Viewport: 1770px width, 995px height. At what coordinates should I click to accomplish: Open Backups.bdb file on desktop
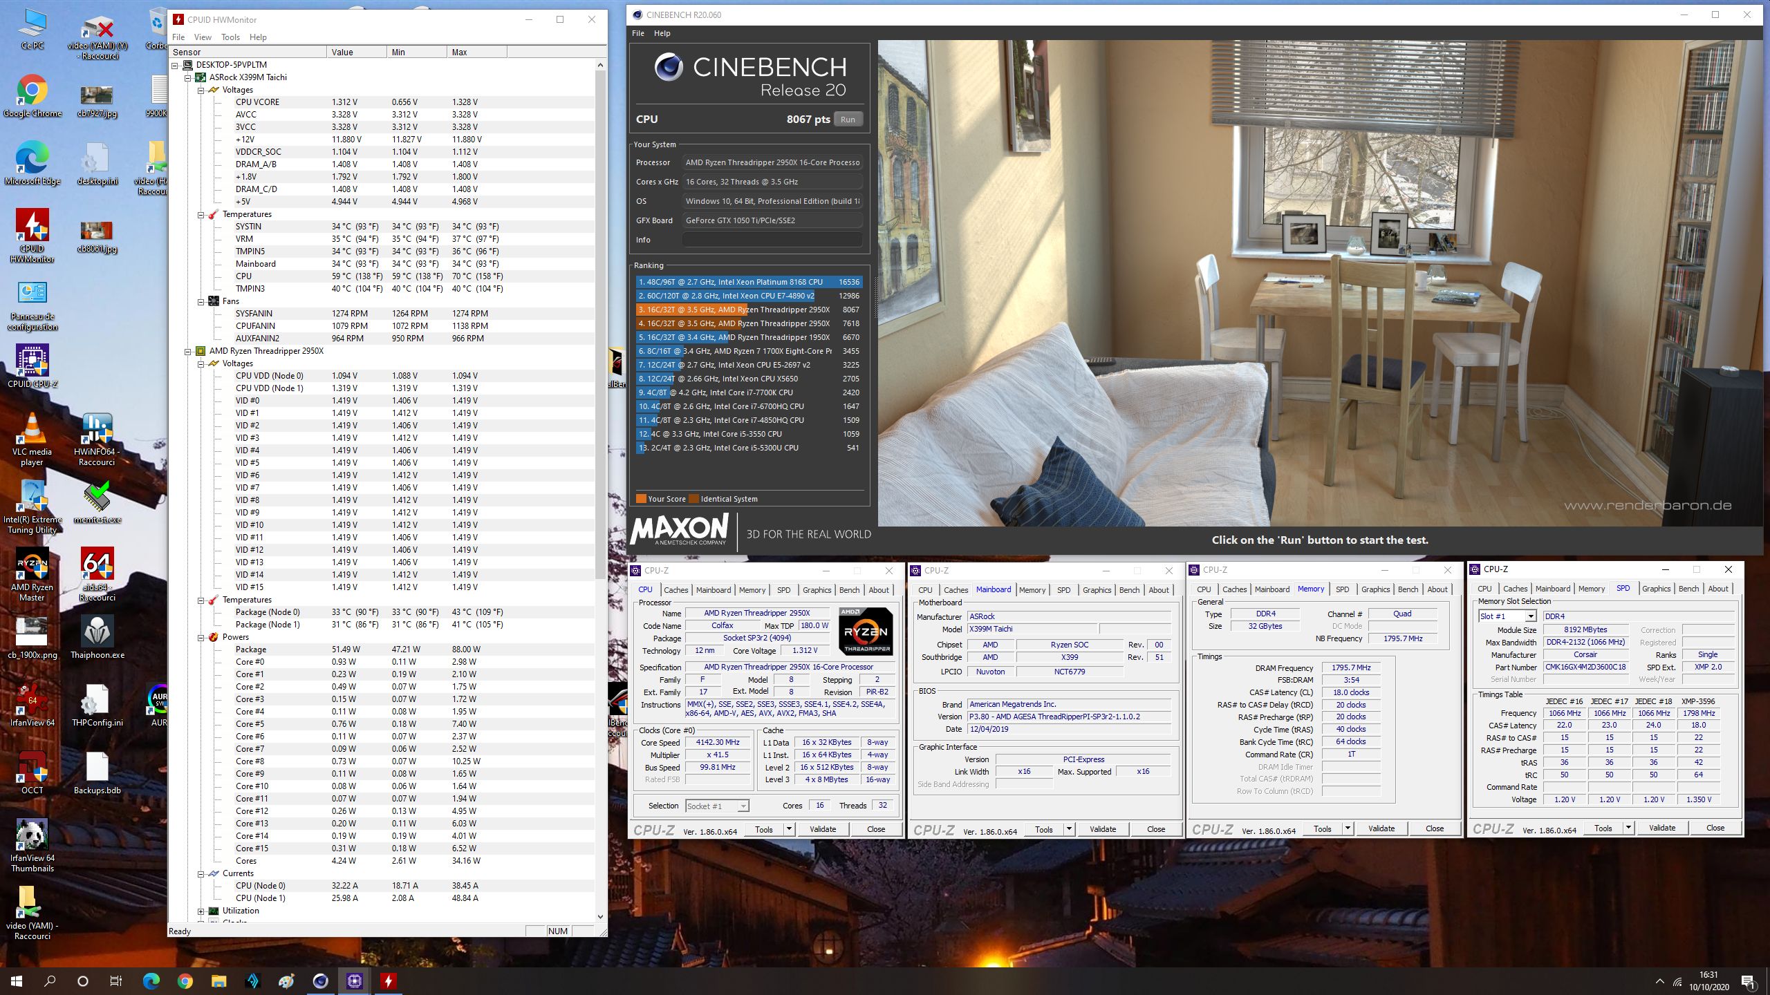coord(97,773)
